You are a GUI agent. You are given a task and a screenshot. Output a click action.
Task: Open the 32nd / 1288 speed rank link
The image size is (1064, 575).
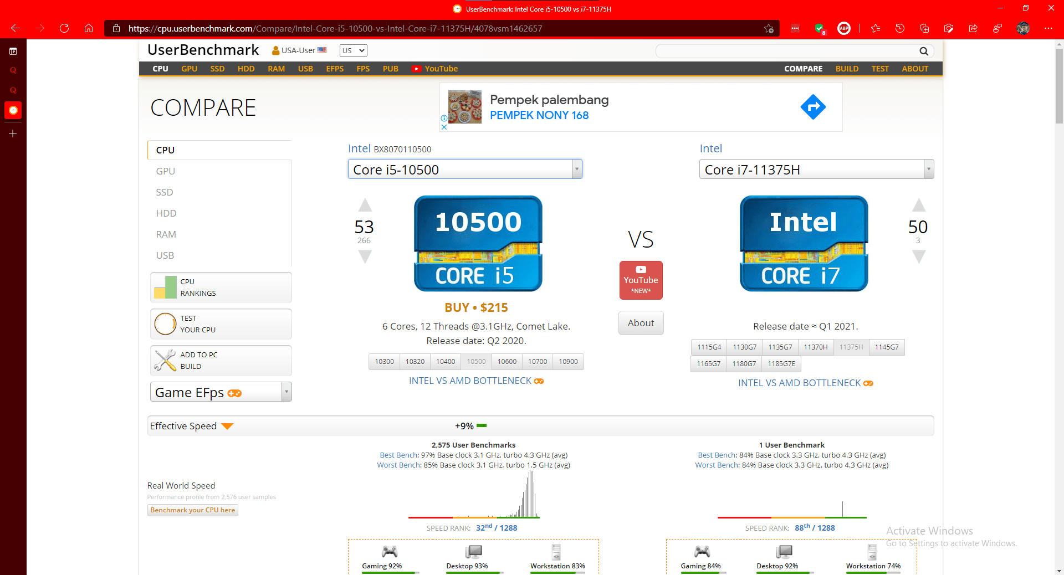click(x=497, y=528)
